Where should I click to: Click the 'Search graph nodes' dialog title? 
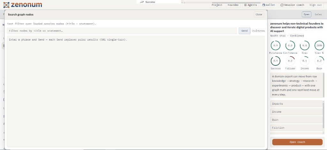point(21,15)
